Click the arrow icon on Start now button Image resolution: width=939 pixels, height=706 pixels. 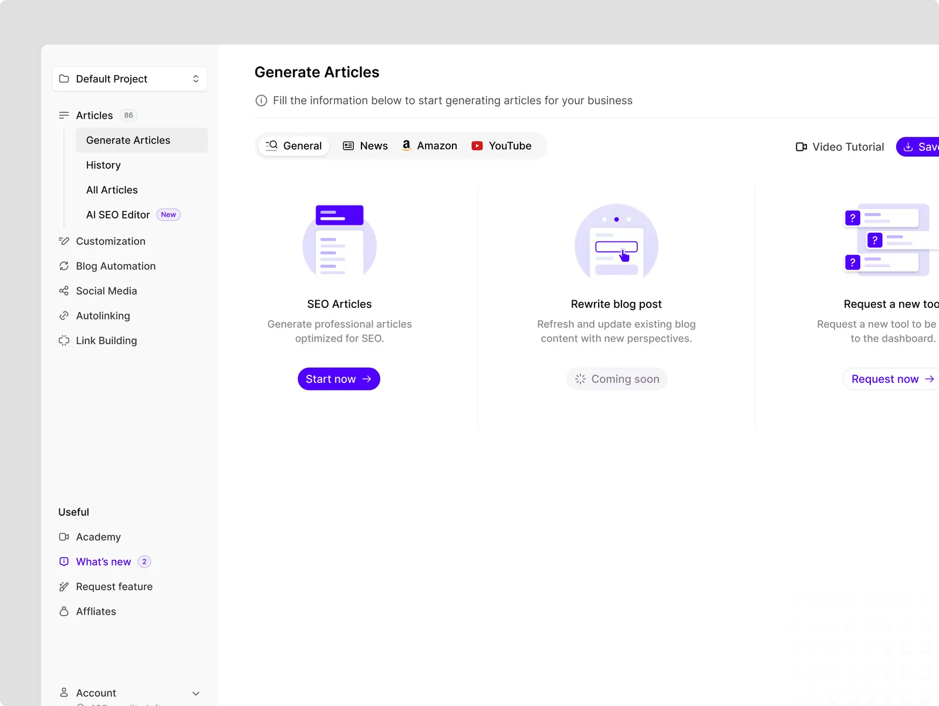pyautogui.click(x=367, y=379)
